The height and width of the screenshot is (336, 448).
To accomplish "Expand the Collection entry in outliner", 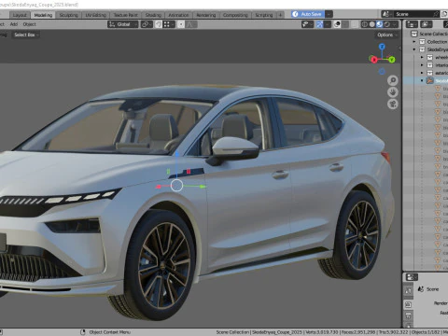I will [414, 42].
